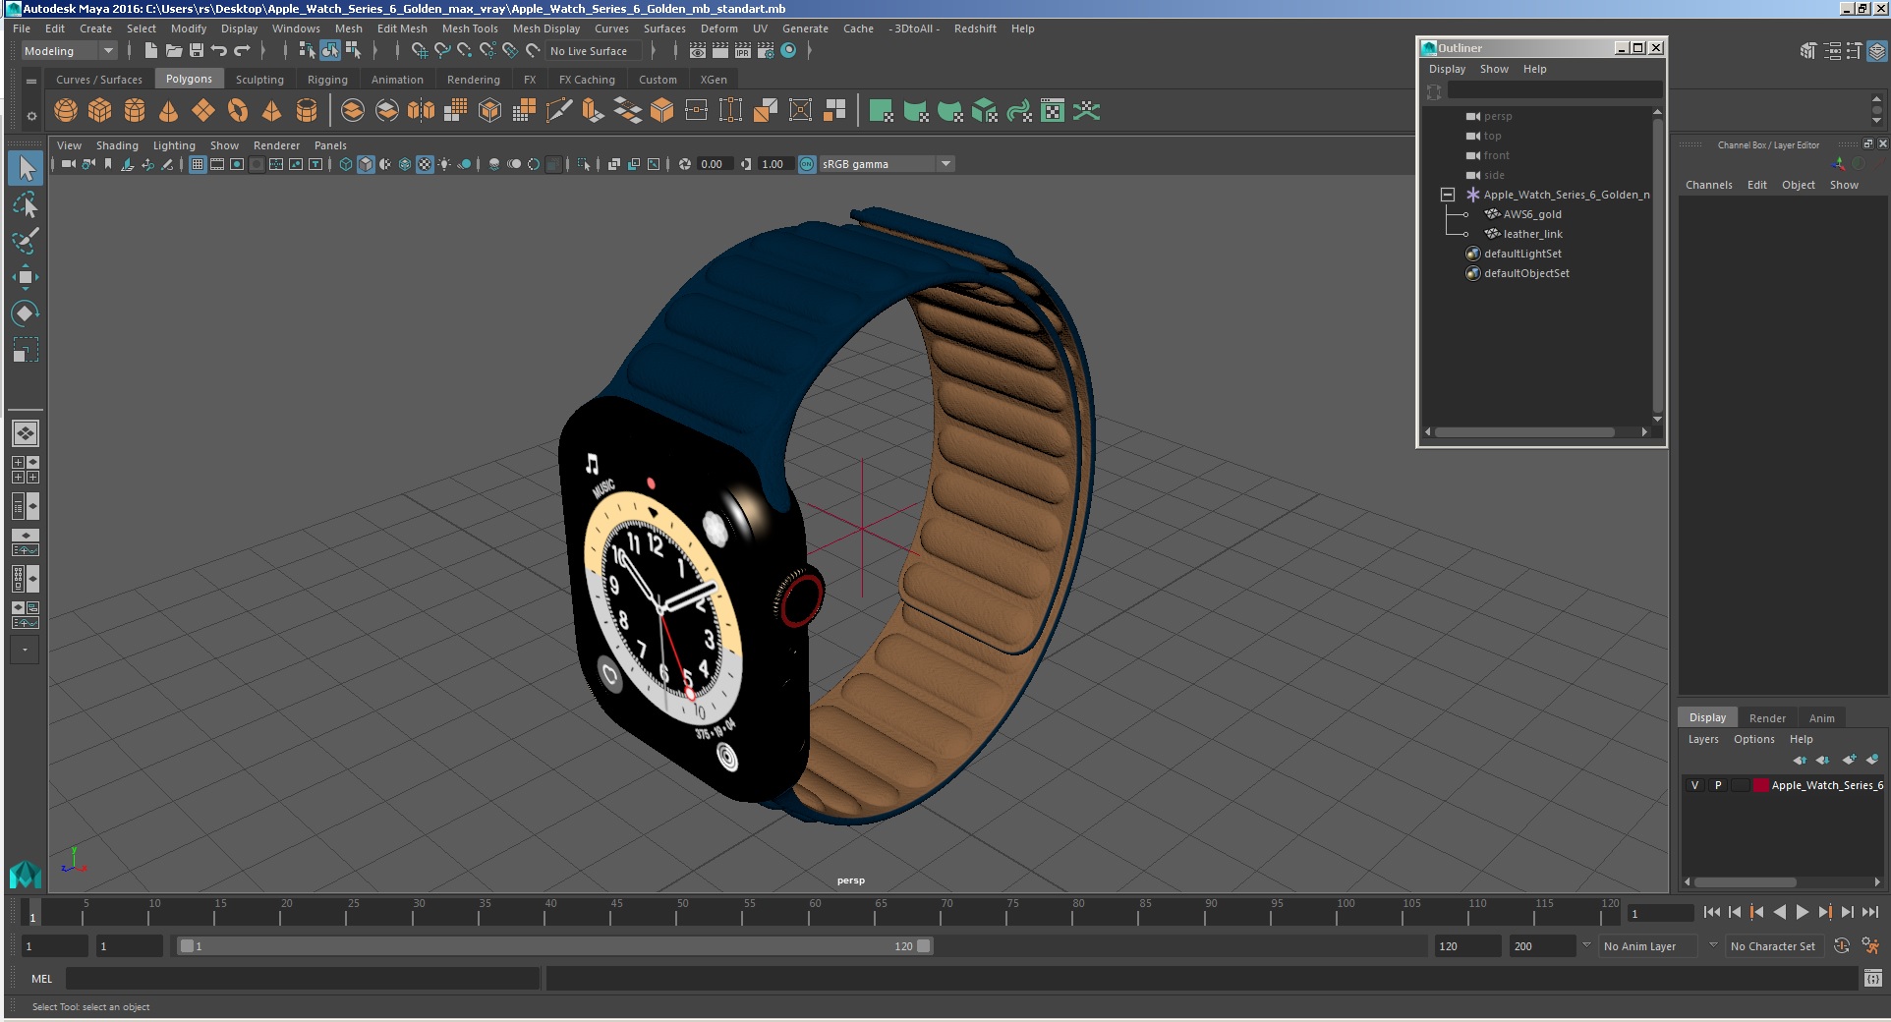Click the New Scene icon
Screen dimensions: 1891x1022
[x=150, y=51]
